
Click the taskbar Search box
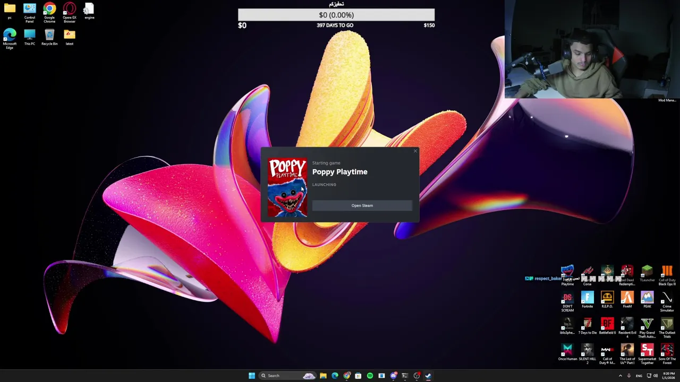(287, 376)
